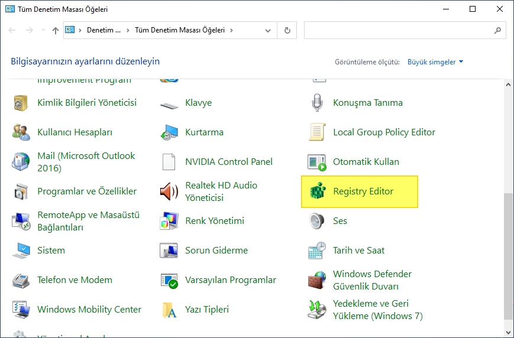514x338 pixels.
Task: Open the Telefon ve Modem link
Action: (75, 280)
